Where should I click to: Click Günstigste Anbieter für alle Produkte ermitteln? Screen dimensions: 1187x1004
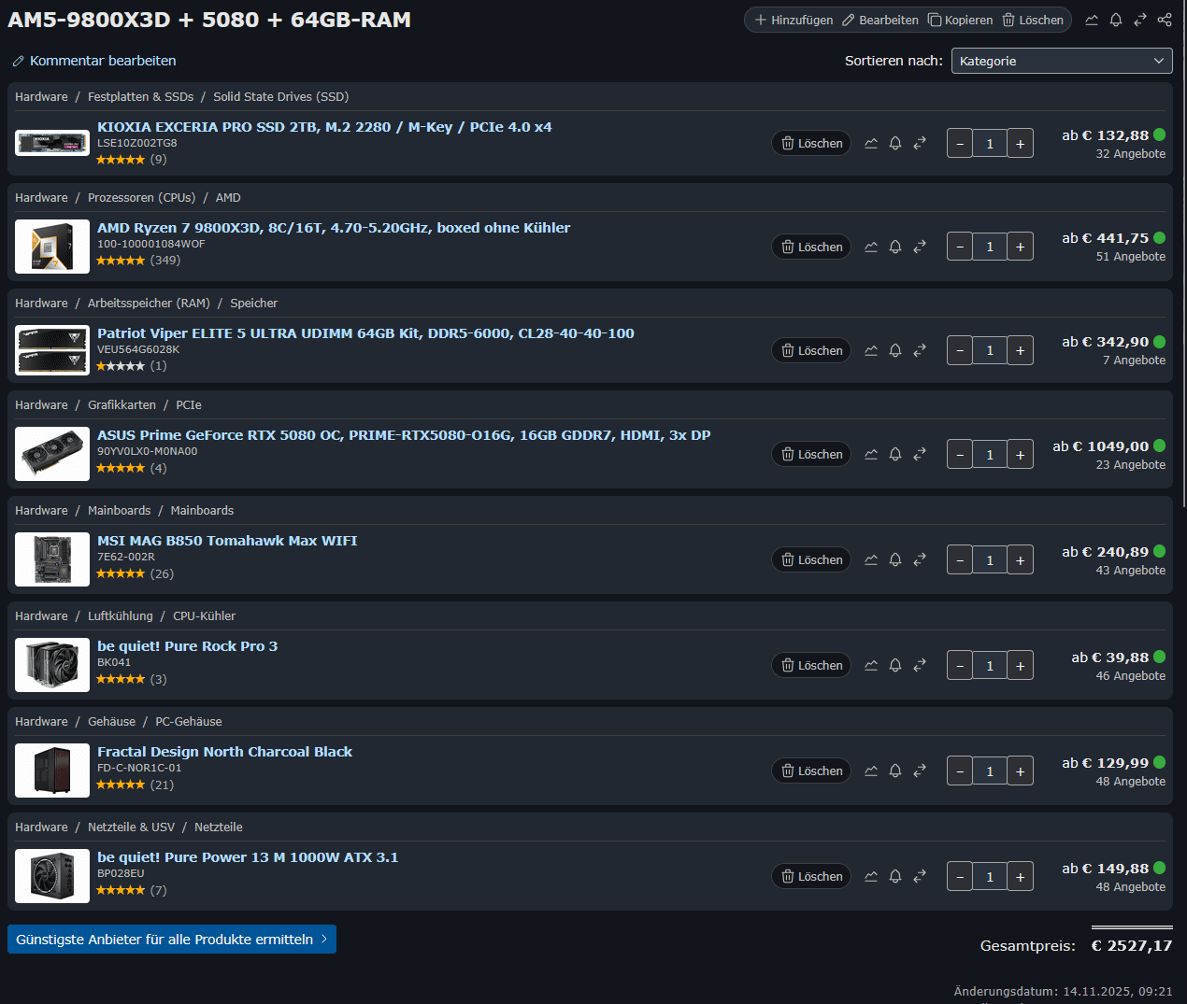[172, 940]
